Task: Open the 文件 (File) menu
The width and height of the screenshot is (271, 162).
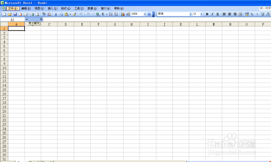Action: click(x=13, y=8)
